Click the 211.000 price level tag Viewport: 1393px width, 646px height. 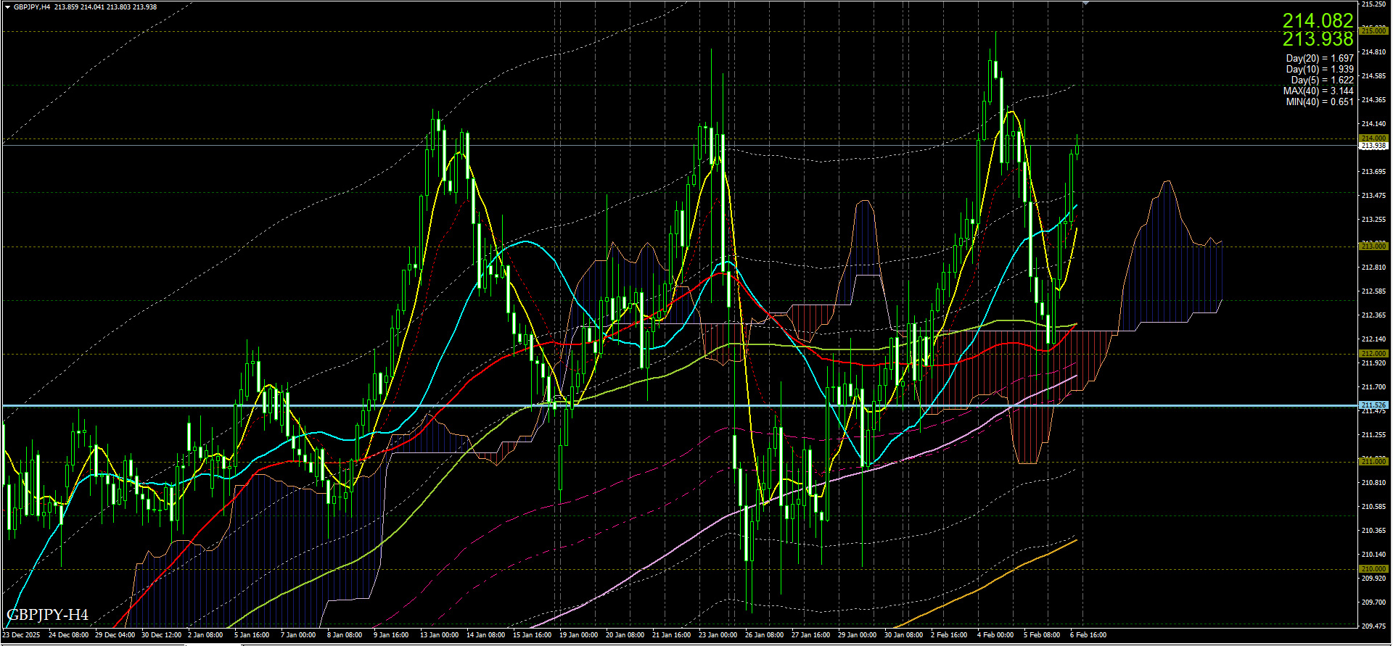click(1373, 461)
